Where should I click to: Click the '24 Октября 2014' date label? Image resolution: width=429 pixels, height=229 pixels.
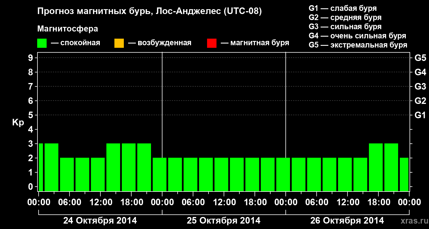100,221
